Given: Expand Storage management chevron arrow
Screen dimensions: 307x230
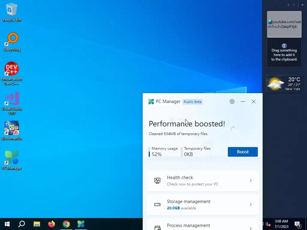Looking at the screenshot, I should coord(251,205).
